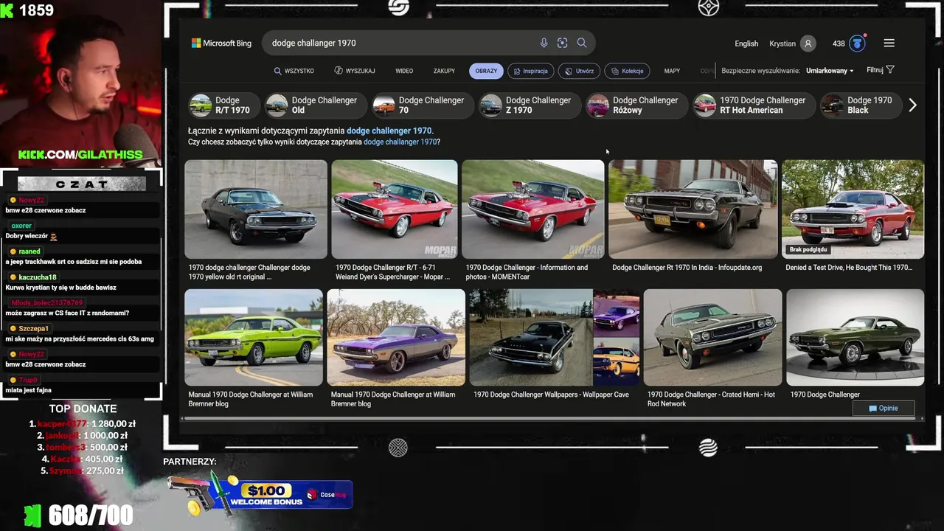This screenshot has width=944, height=531.
Task: Switch to ZAKUPY tab
Action: coord(444,71)
